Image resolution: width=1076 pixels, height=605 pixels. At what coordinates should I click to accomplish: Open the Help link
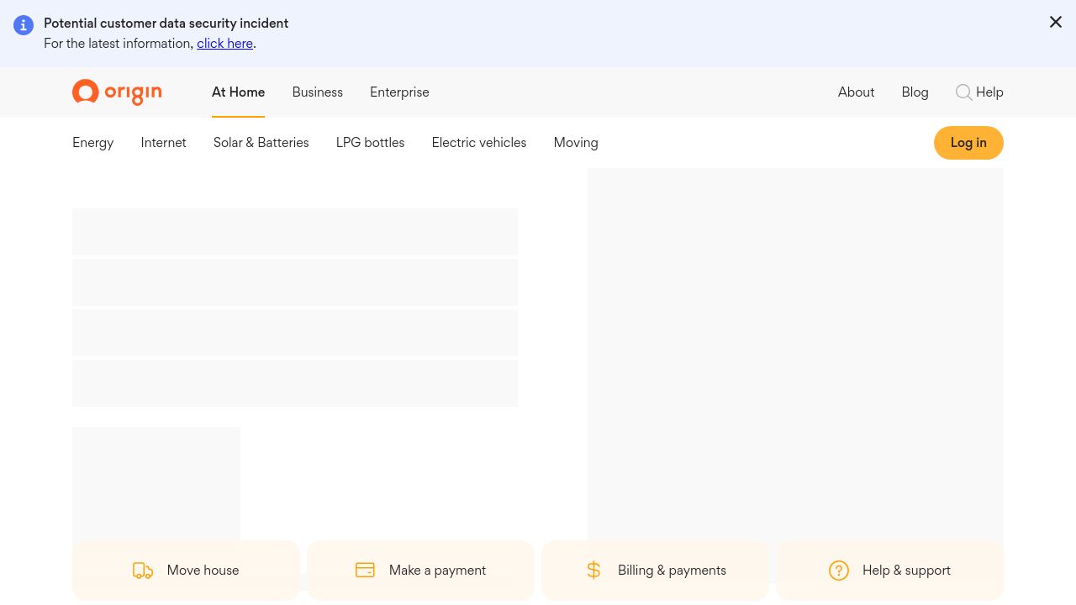coord(989,92)
